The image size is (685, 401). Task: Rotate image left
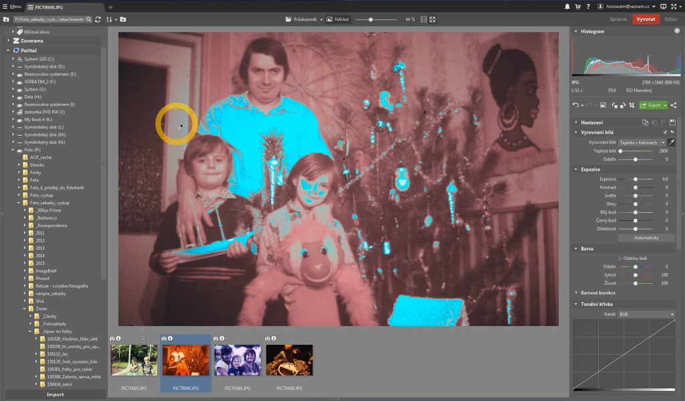tap(615, 105)
